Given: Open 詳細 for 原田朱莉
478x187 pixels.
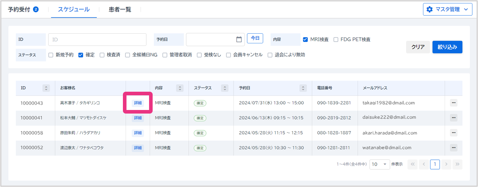Looking at the screenshot, I should 138,133.
